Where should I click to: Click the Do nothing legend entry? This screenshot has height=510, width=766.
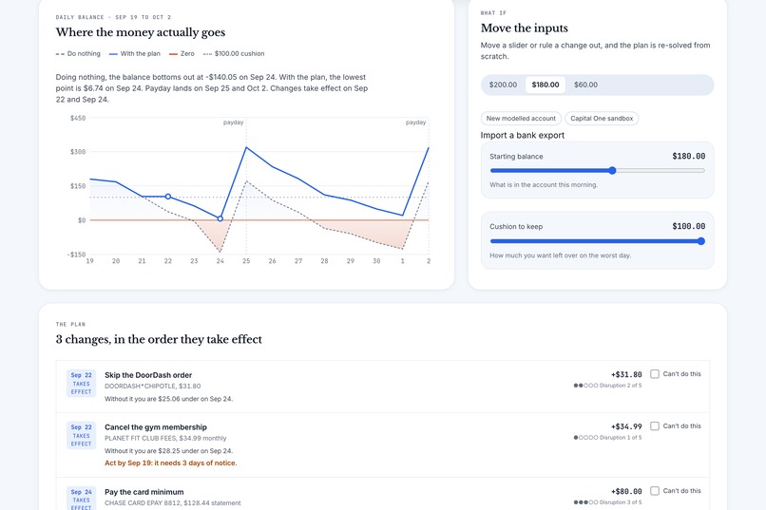coord(78,54)
